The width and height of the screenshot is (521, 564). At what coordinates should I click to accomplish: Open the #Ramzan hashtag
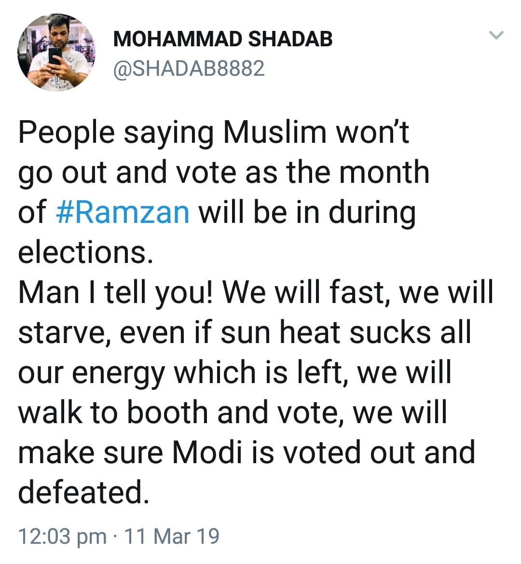[123, 212]
